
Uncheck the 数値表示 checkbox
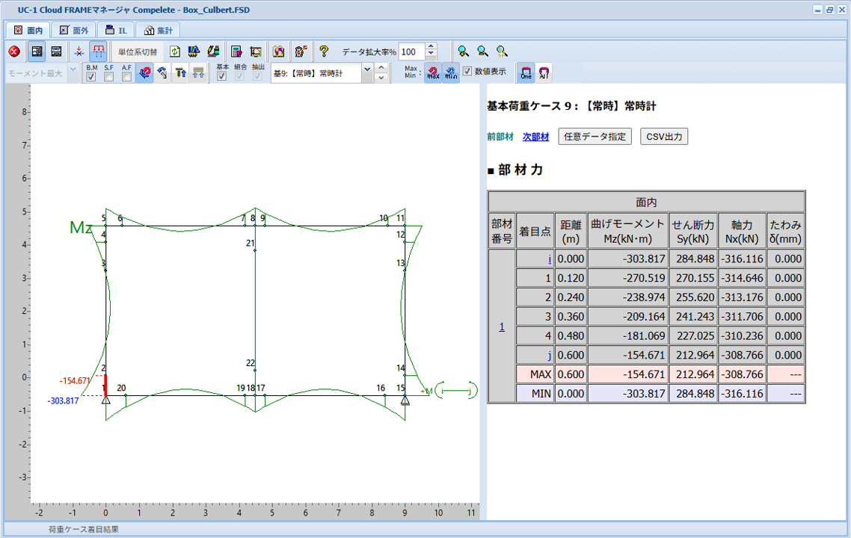(x=467, y=72)
